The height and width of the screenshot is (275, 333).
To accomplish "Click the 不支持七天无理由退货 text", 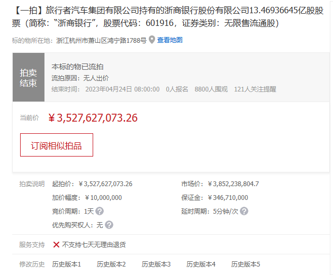I will [x=94, y=245].
